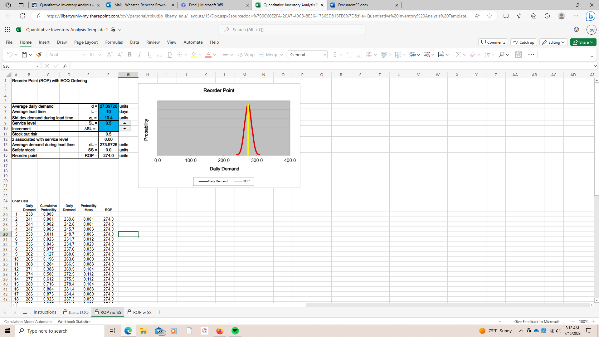
Task: Open the Basic EOQ sheet tab
Action: 76,312
